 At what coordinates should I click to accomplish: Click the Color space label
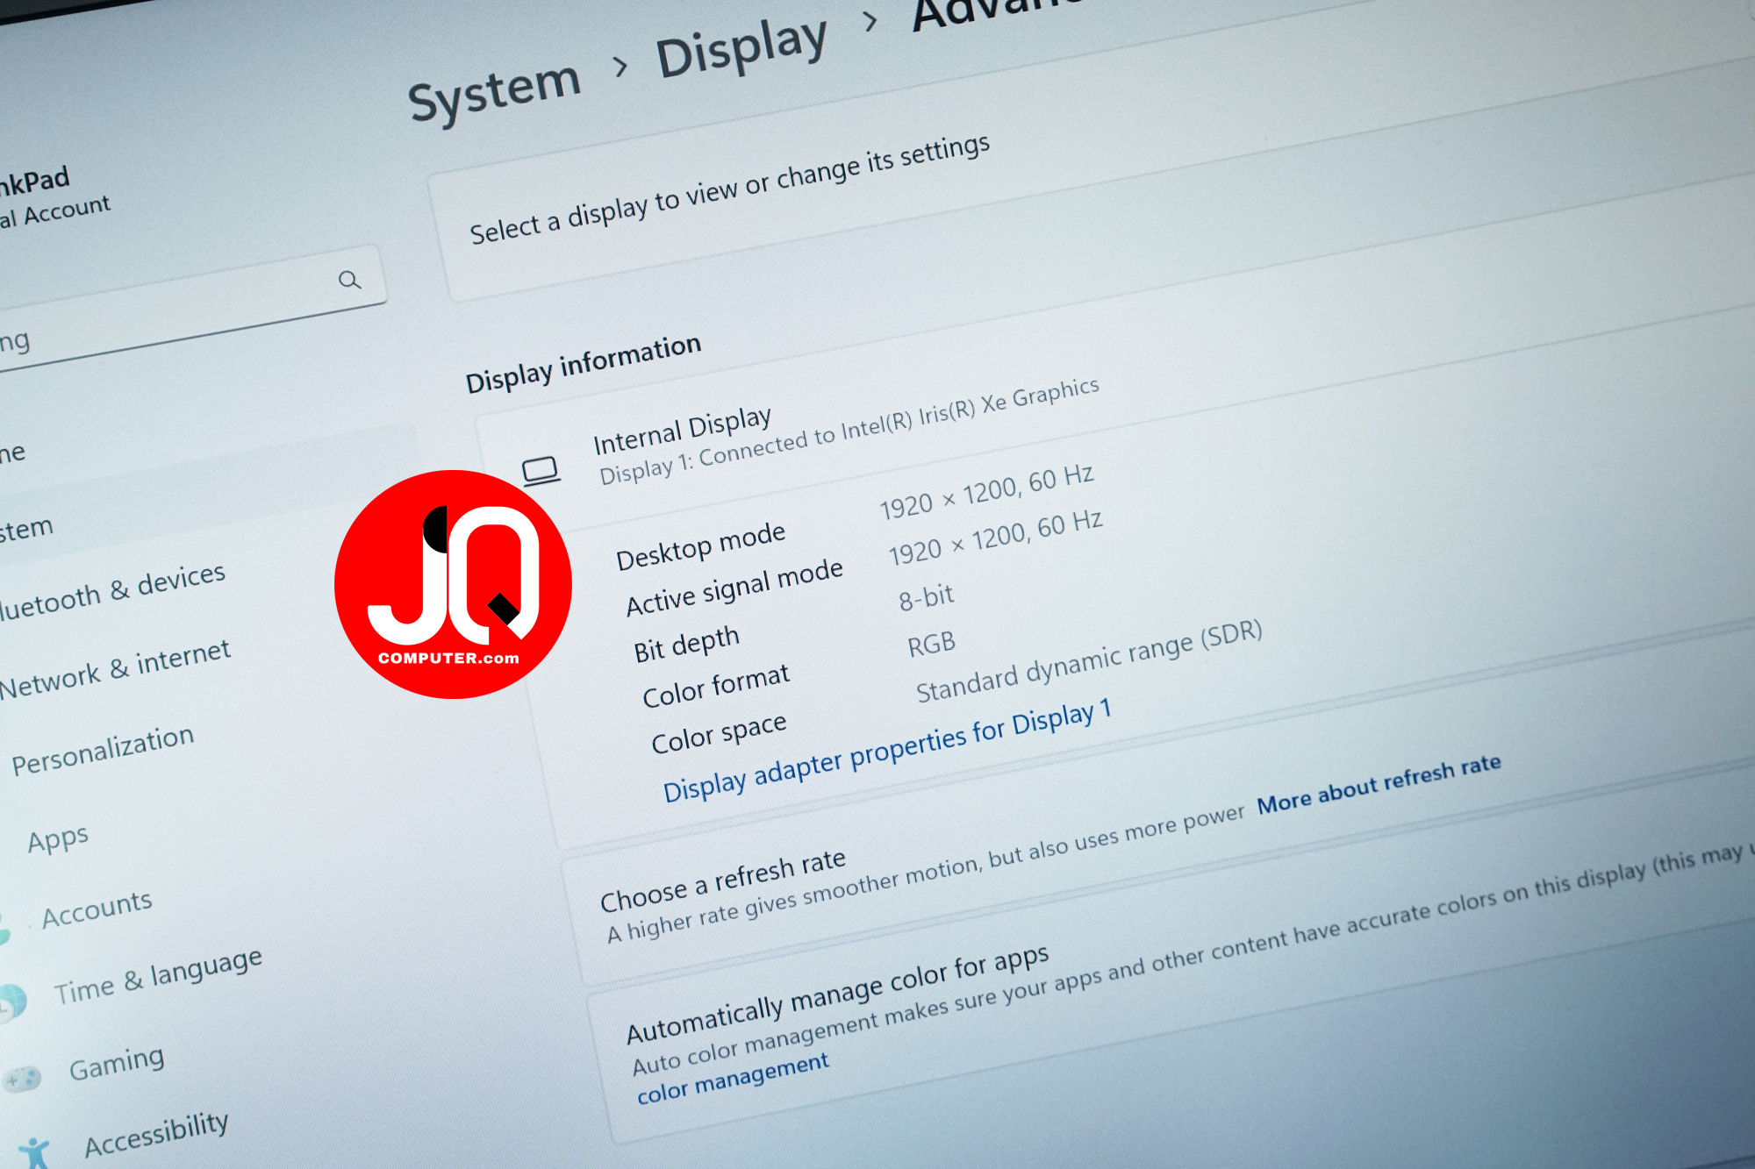(x=719, y=733)
